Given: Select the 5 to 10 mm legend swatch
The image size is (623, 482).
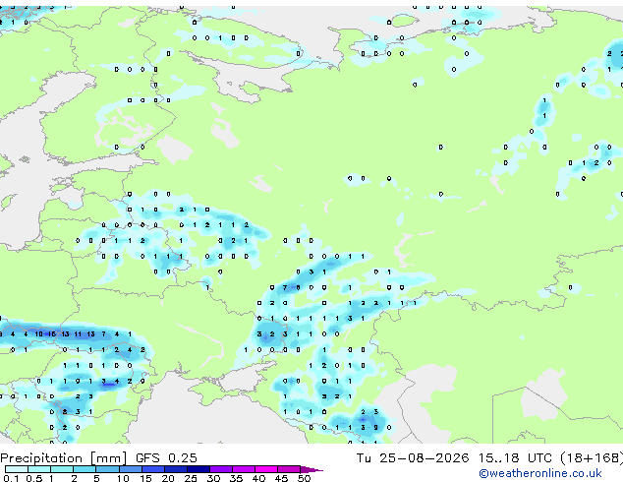Looking at the screenshot, I should click(107, 469).
